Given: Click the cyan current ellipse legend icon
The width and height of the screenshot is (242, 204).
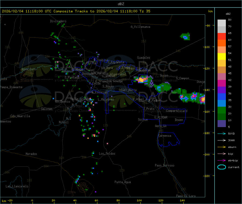Looking at the screenshot, I should pyautogui.click(x=222, y=167).
